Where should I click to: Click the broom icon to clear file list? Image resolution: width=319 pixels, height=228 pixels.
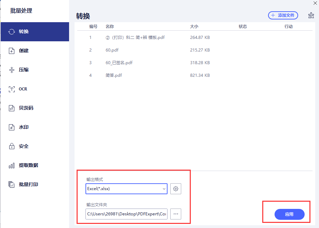tap(311, 15)
